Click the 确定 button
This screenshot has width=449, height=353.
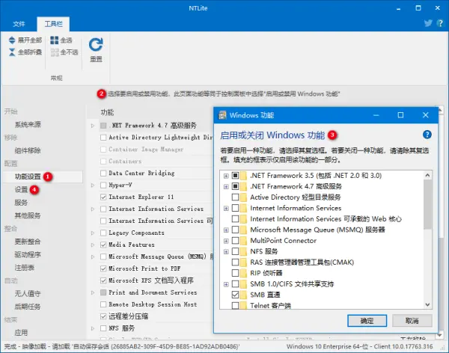[x=367, y=321]
